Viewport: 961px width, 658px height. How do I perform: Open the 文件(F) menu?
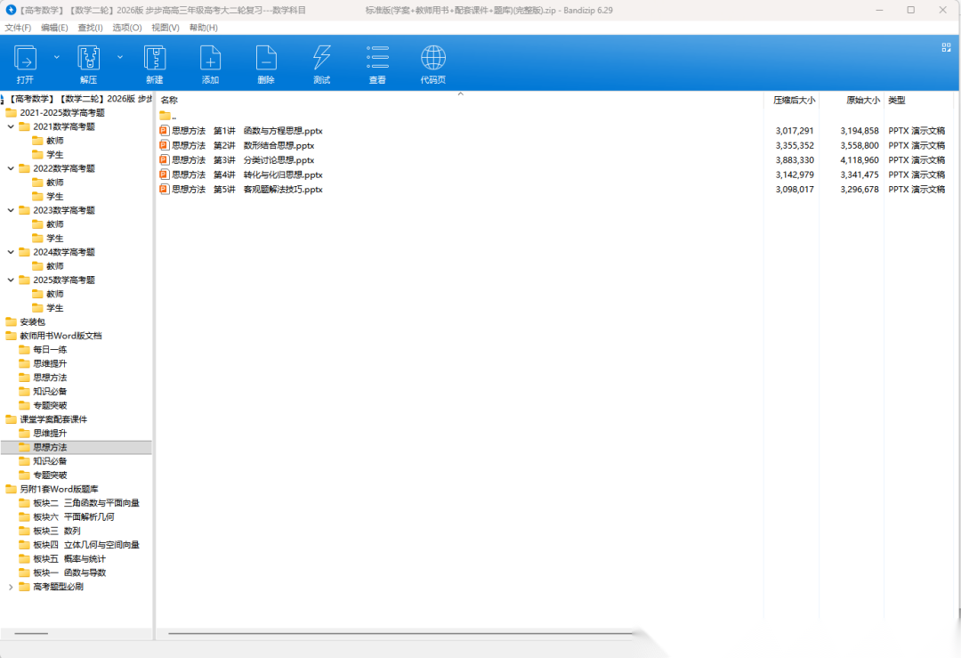tap(18, 28)
